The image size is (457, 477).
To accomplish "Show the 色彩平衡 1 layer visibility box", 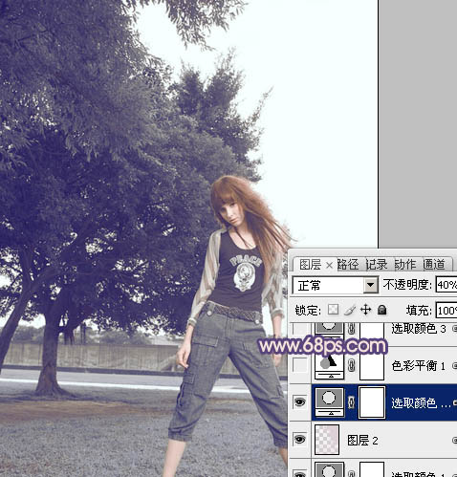I will click(x=299, y=365).
